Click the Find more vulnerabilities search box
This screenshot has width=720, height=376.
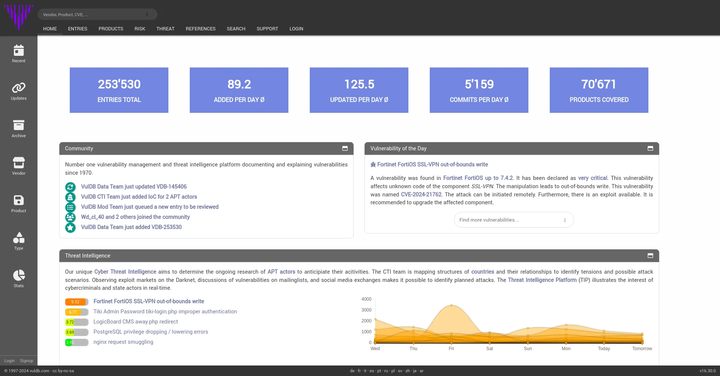pos(510,220)
